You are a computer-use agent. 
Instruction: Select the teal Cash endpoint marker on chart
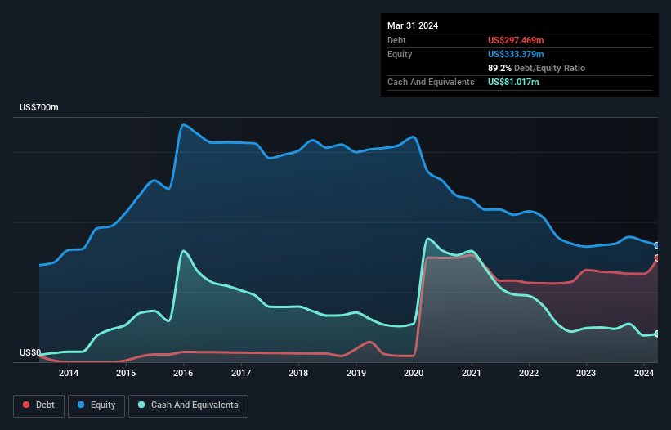(657, 334)
